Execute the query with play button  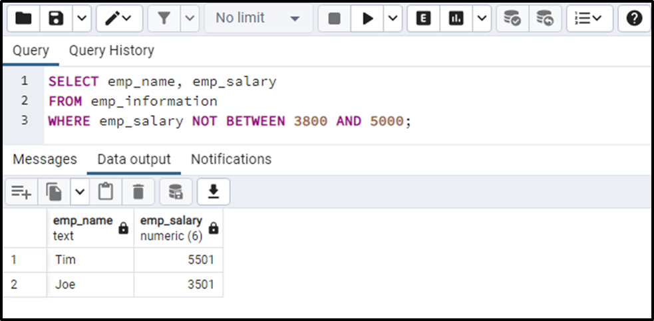point(367,19)
